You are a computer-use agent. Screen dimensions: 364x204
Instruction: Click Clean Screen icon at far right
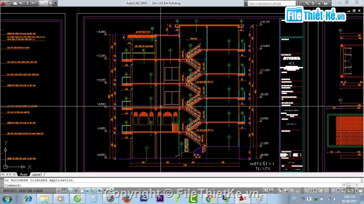[x=360, y=190]
